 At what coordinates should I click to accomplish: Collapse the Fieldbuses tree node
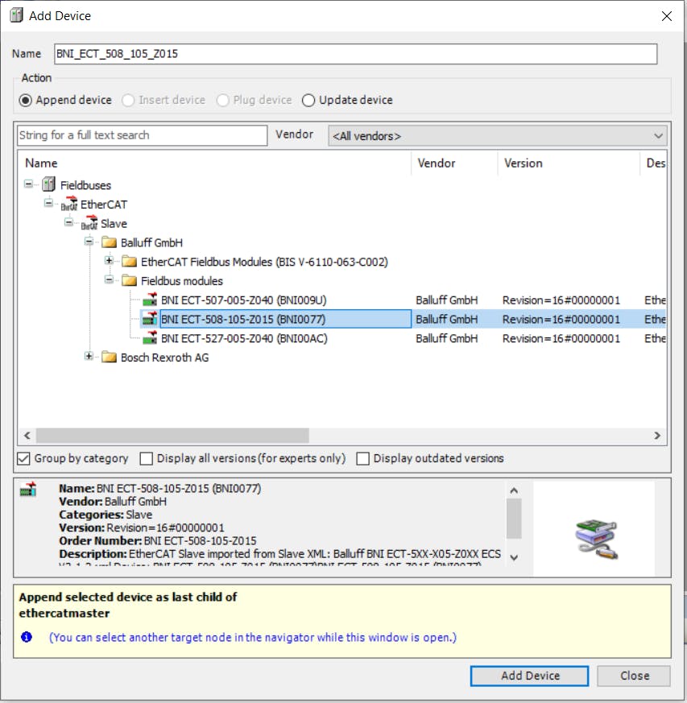29,184
